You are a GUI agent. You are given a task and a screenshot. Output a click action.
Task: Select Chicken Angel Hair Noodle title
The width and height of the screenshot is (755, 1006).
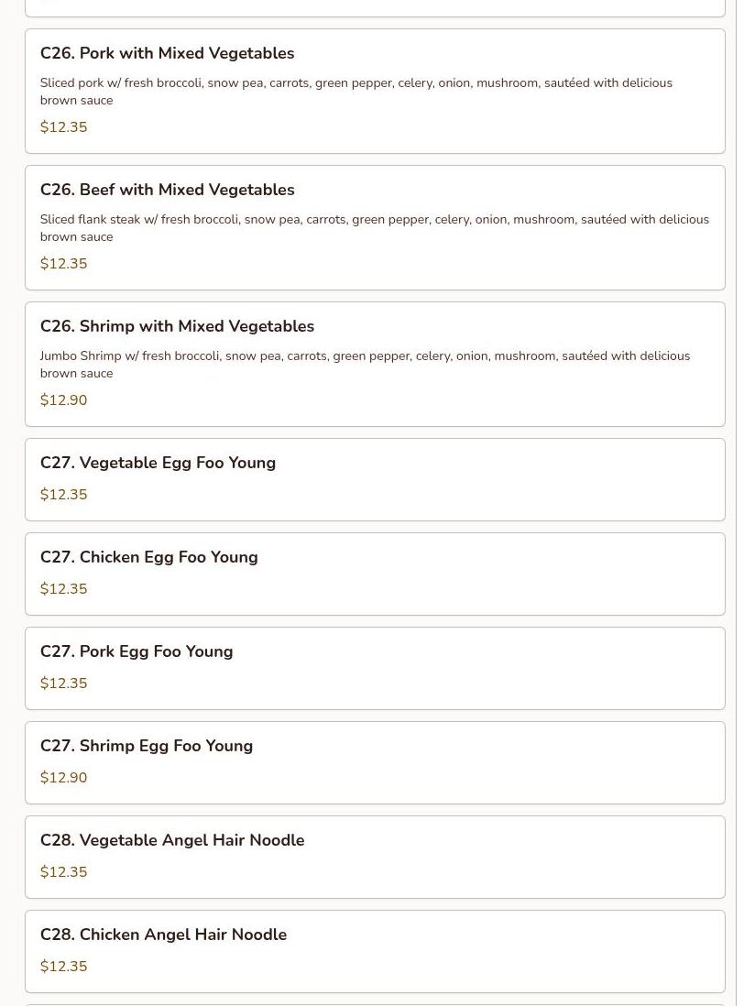point(163,935)
